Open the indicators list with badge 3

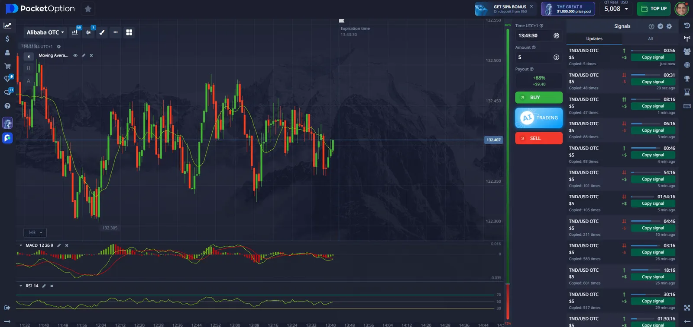point(88,32)
